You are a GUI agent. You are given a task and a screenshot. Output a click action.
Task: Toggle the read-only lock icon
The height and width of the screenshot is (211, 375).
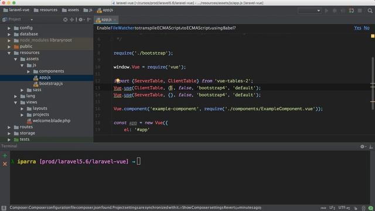pos(356,208)
